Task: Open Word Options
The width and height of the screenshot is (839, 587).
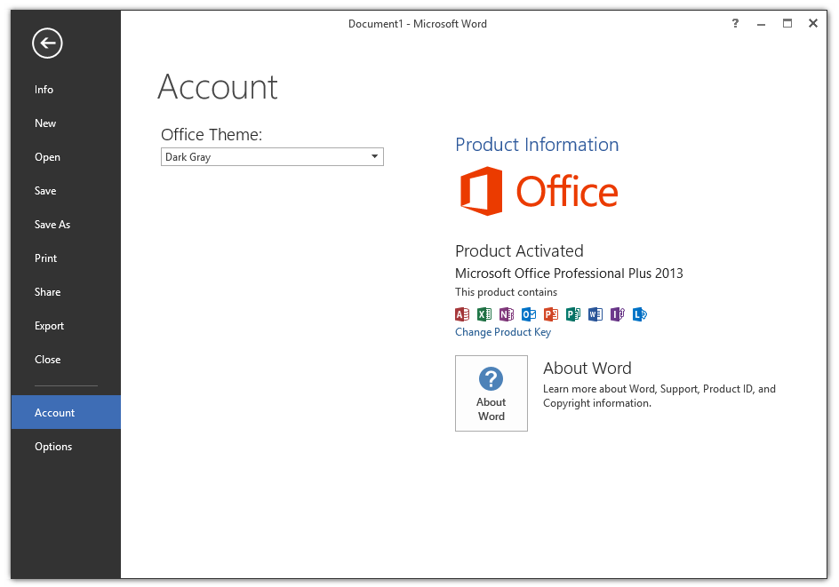Action: (53, 447)
